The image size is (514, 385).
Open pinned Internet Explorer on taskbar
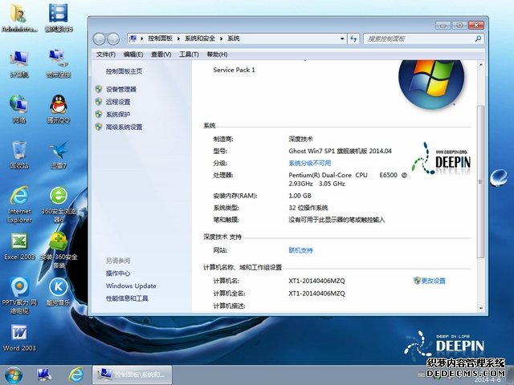tap(76, 375)
